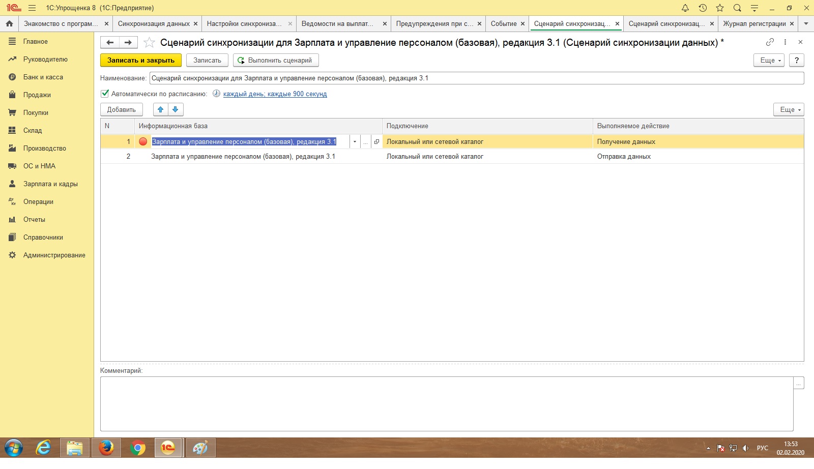The height and width of the screenshot is (469, 814).
Task: Navigate forward with right arrow button
Action: [128, 42]
